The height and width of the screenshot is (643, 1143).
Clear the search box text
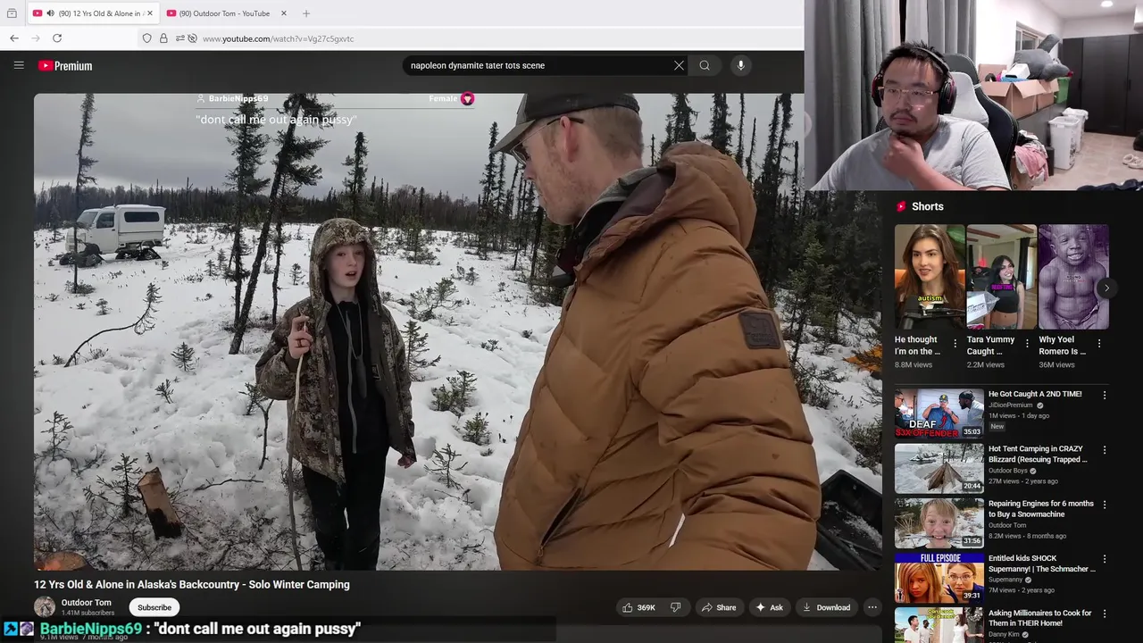679,65
